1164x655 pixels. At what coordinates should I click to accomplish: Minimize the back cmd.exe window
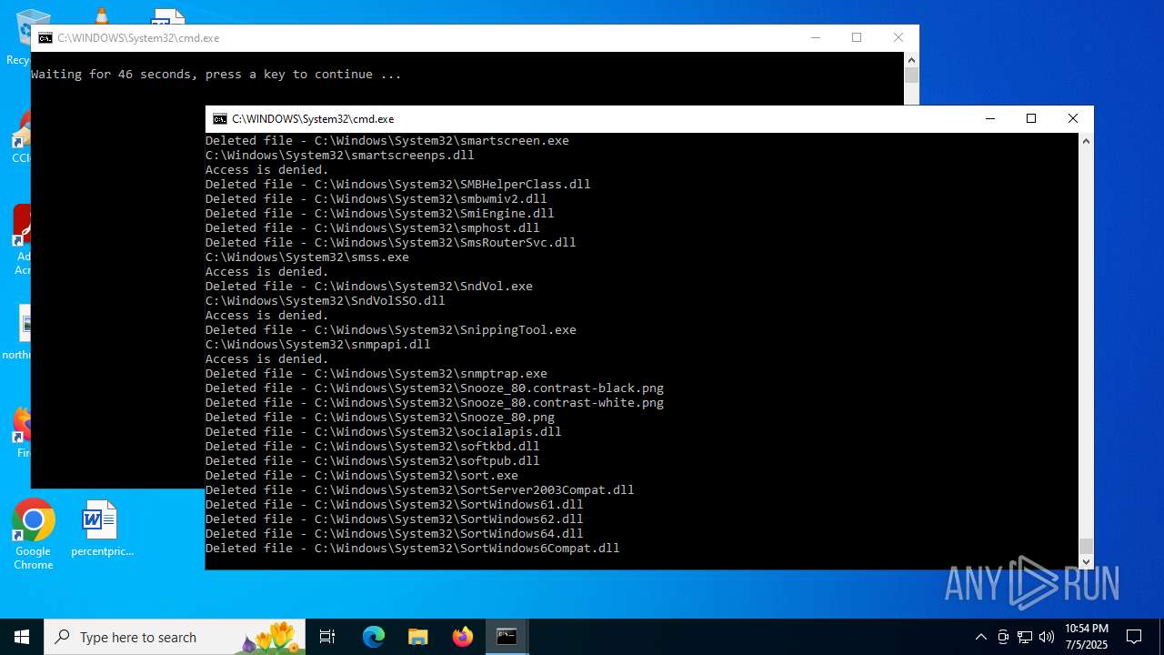tap(815, 38)
